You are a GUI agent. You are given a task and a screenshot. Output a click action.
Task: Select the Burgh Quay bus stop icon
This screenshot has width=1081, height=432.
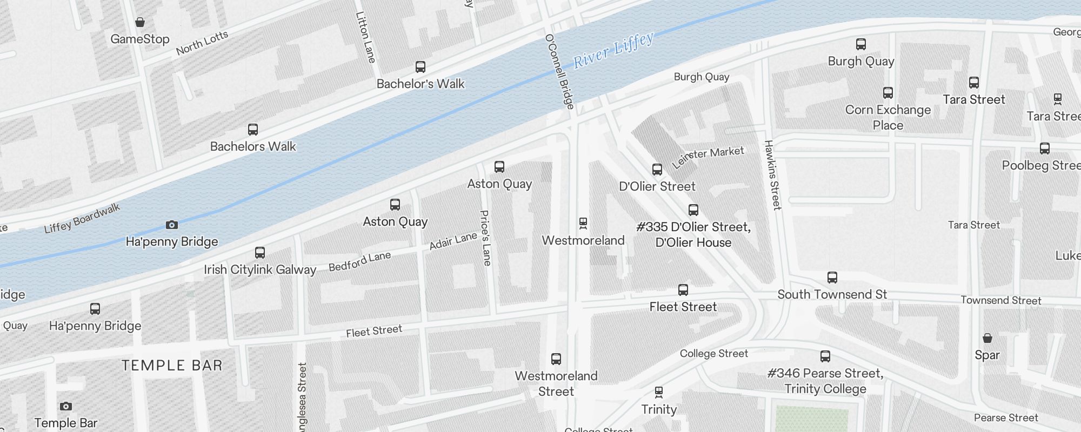pos(861,44)
